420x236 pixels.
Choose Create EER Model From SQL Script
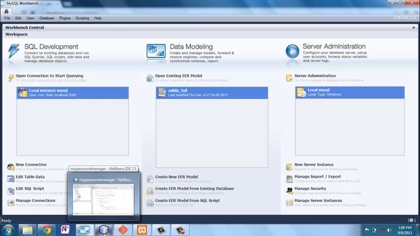coord(188,201)
